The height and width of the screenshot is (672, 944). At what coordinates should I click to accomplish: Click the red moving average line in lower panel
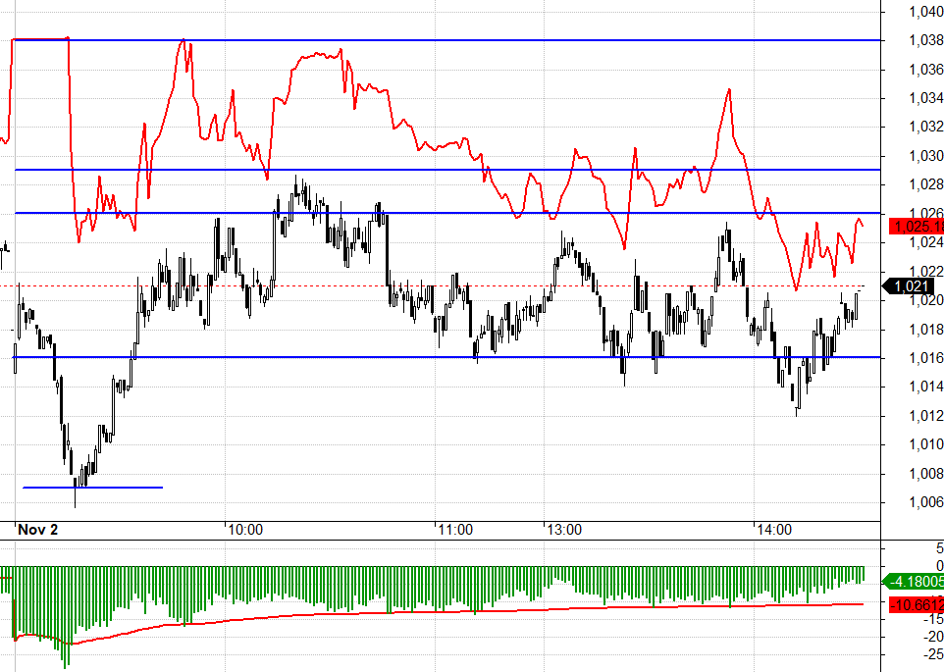[393, 613]
